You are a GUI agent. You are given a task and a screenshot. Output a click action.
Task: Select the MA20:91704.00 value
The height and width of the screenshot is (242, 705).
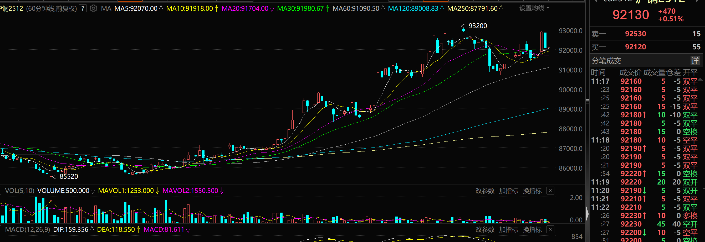[245, 9]
